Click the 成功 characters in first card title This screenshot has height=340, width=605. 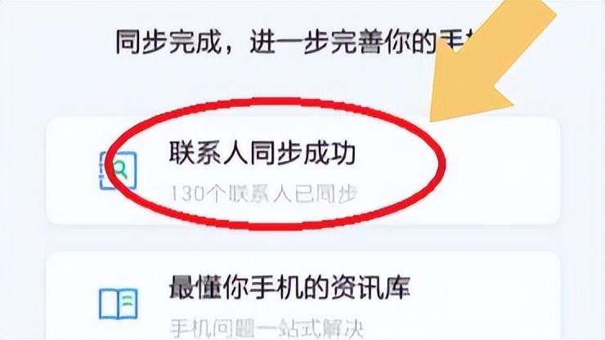[x=329, y=153]
